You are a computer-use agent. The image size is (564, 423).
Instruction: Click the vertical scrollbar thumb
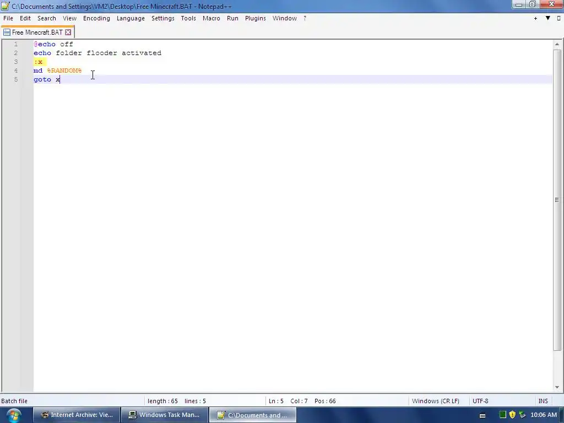coord(557,199)
